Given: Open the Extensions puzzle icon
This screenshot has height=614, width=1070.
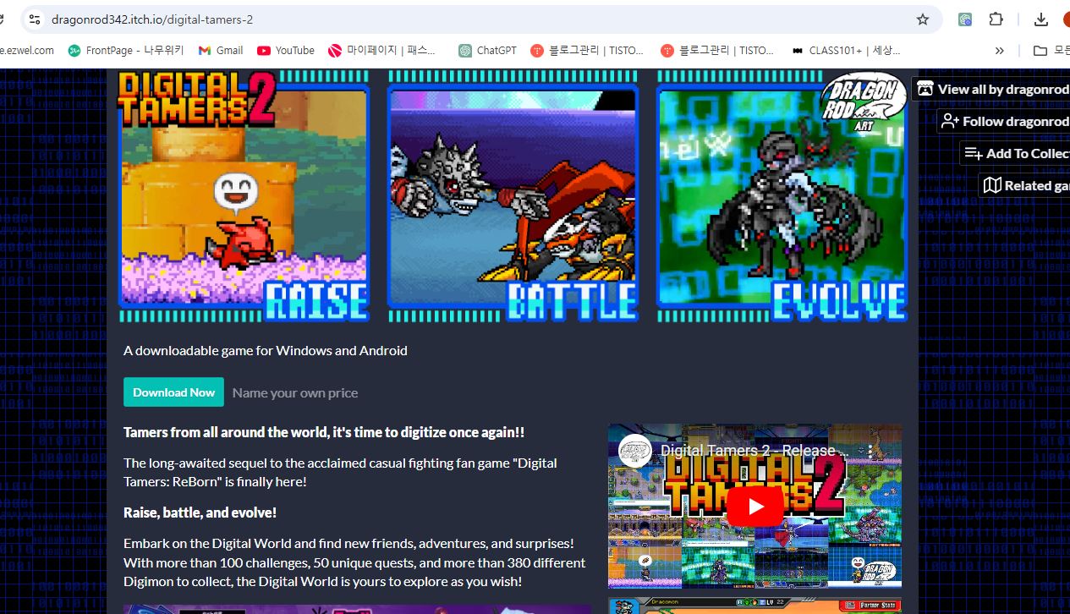Looking at the screenshot, I should coord(996,19).
